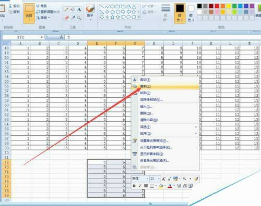
Task: Open the 宋体 font name dropdown
Action: pyautogui.click(x=148, y=178)
